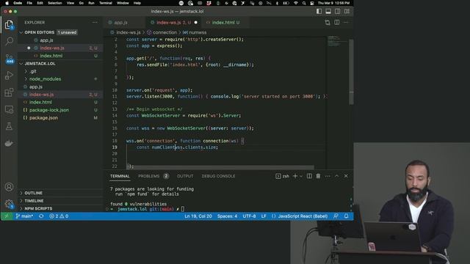Switch to the Problems panel tab

[x=153, y=176]
